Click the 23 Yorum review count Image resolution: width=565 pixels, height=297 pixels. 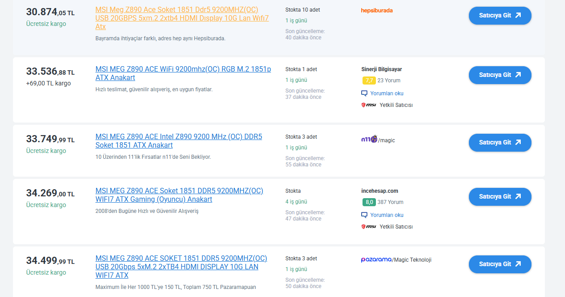coord(389,81)
